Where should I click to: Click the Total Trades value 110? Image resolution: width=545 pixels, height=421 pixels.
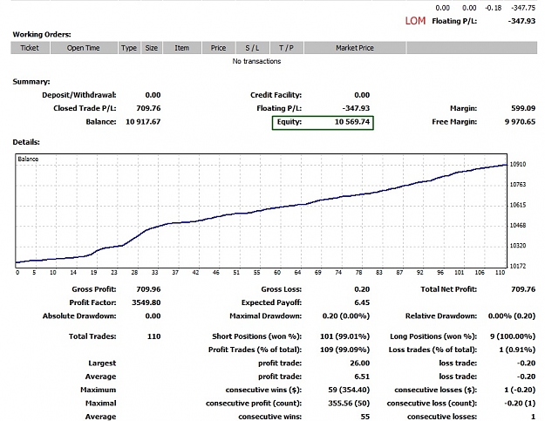[x=153, y=336]
